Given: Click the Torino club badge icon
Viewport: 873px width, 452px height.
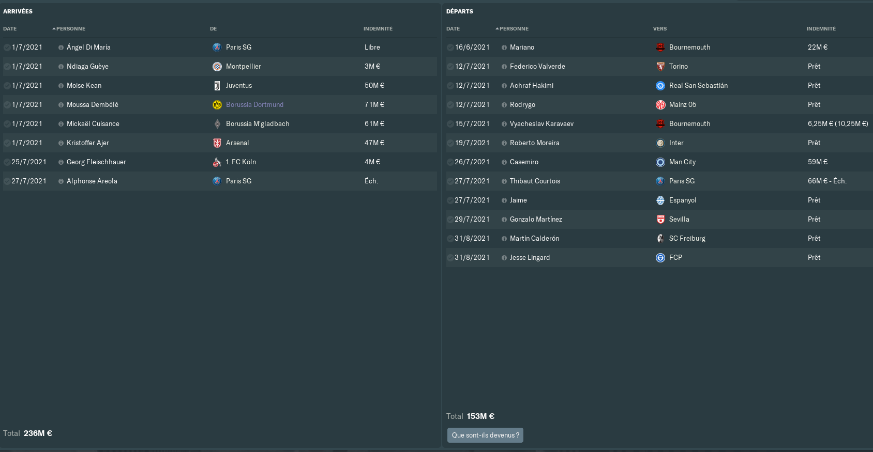Looking at the screenshot, I should (x=660, y=67).
